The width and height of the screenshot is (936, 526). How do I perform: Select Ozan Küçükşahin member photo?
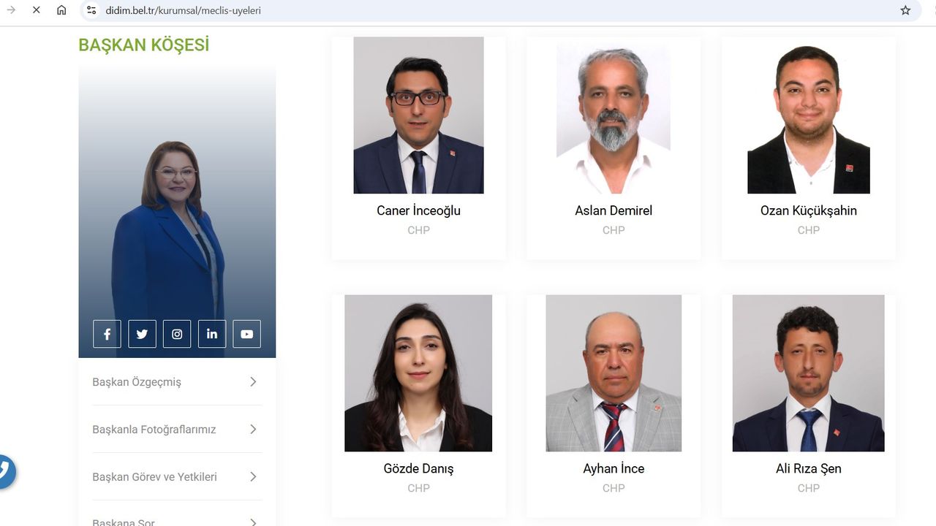(808, 115)
